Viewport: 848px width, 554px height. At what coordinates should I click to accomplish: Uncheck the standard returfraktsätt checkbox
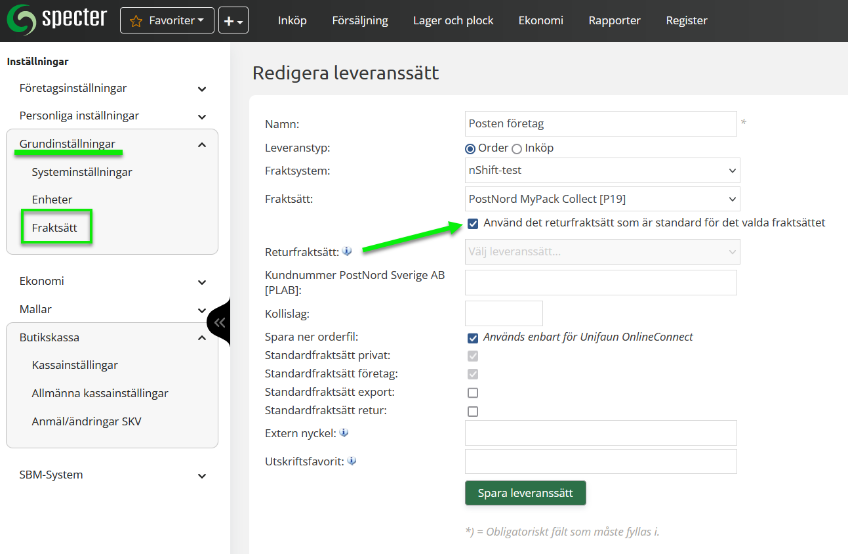click(x=473, y=224)
